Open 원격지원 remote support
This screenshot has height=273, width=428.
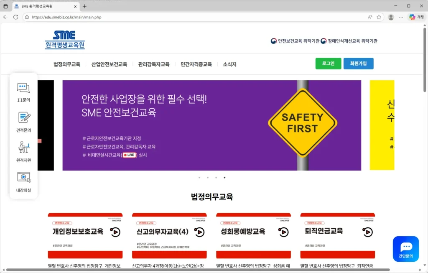[x=23, y=151]
